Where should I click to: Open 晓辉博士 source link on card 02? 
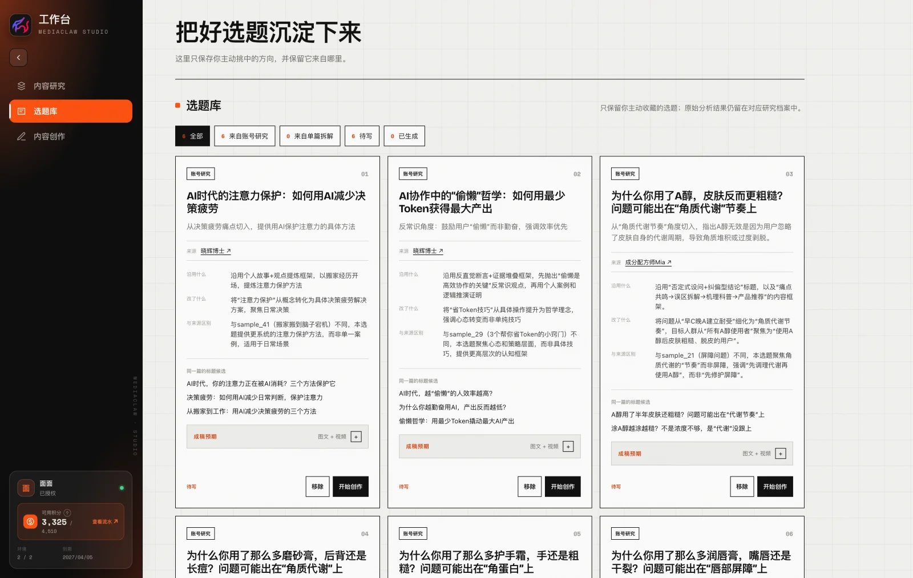(428, 251)
